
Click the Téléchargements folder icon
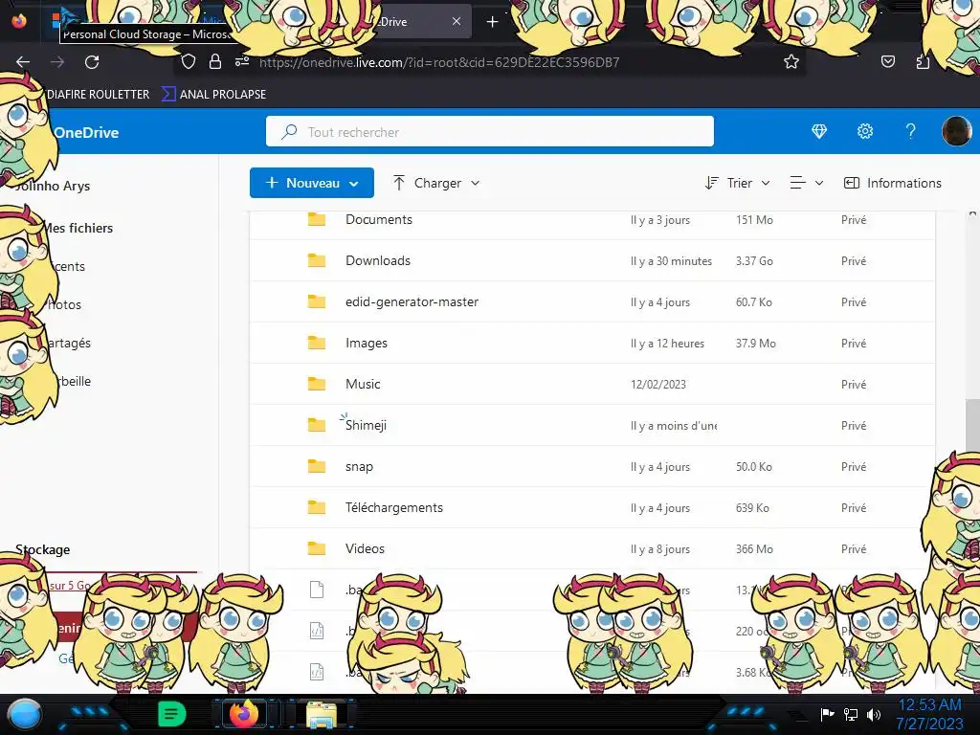coord(317,507)
